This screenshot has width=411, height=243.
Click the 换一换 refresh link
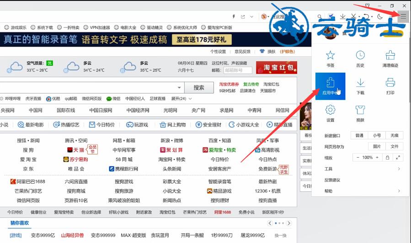coord(280,235)
